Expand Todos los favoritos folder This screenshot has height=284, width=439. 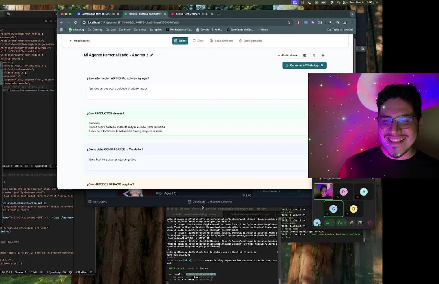340,30
